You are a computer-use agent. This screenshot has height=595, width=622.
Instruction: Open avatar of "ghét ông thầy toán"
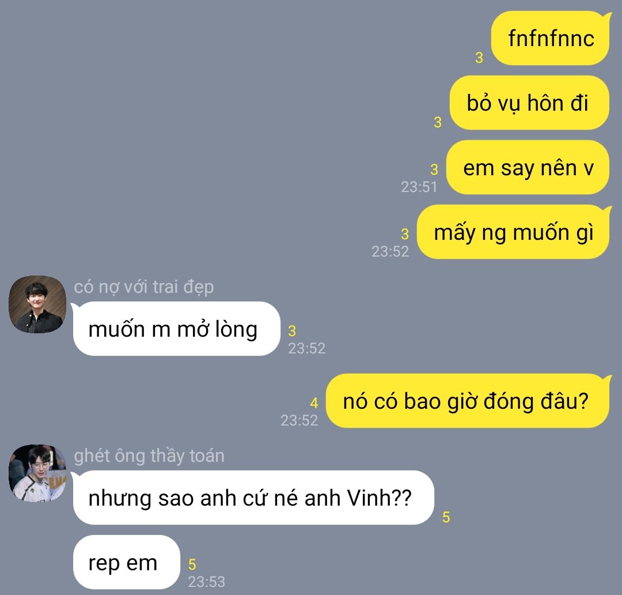coord(37,473)
